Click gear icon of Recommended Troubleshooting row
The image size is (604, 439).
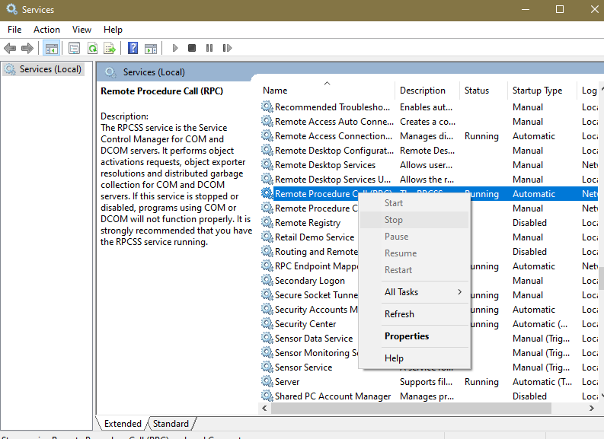pyautogui.click(x=267, y=107)
